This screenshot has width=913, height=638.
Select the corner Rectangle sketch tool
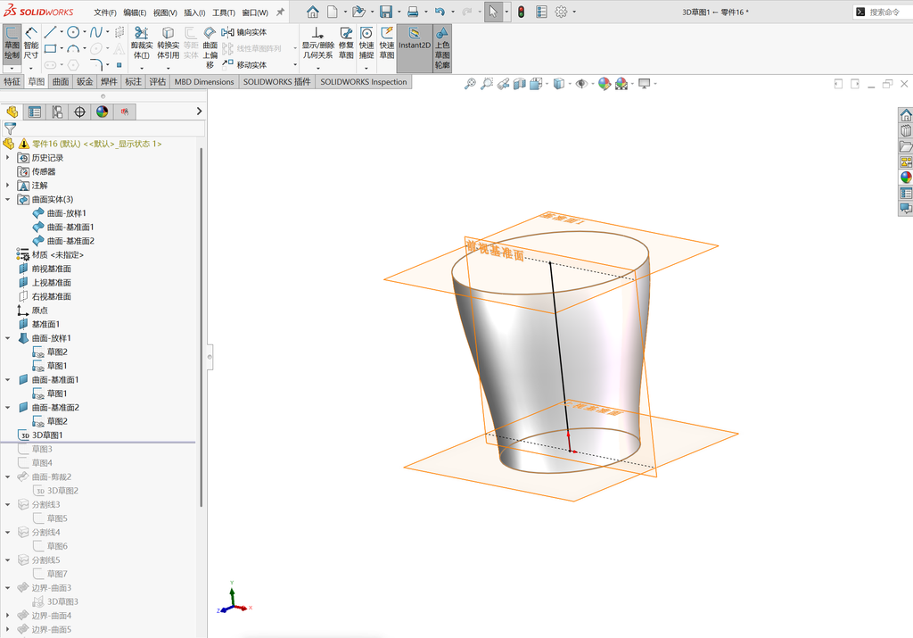51,48
